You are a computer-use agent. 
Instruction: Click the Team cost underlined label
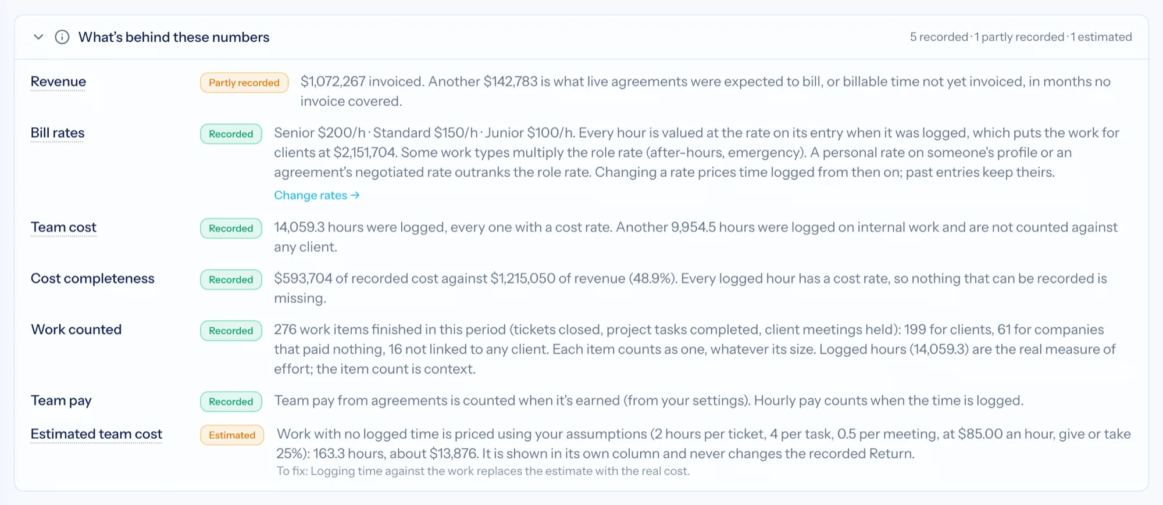coord(63,228)
